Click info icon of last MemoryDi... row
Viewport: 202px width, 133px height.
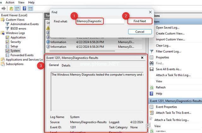pyautogui.click(x=48, y=46)
